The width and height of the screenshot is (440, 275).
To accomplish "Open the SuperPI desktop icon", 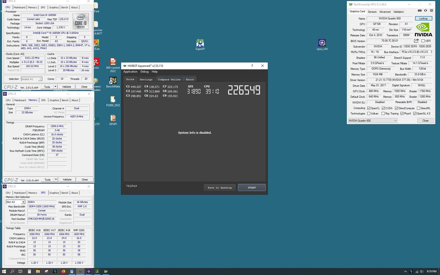I will coord(200,44).
